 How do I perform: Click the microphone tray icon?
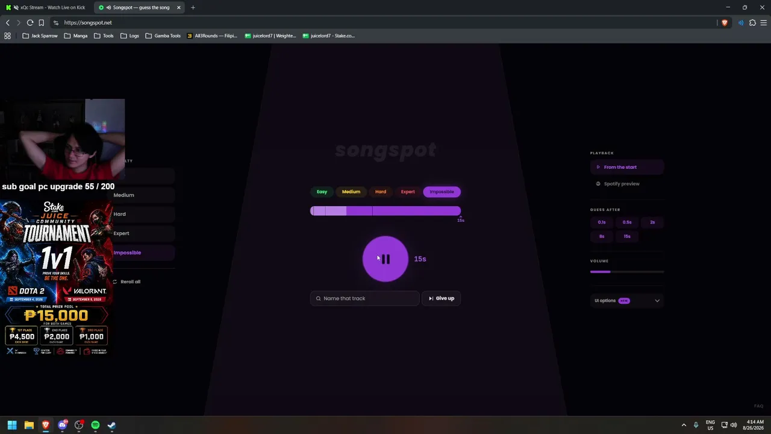click(x=696, y=426)
